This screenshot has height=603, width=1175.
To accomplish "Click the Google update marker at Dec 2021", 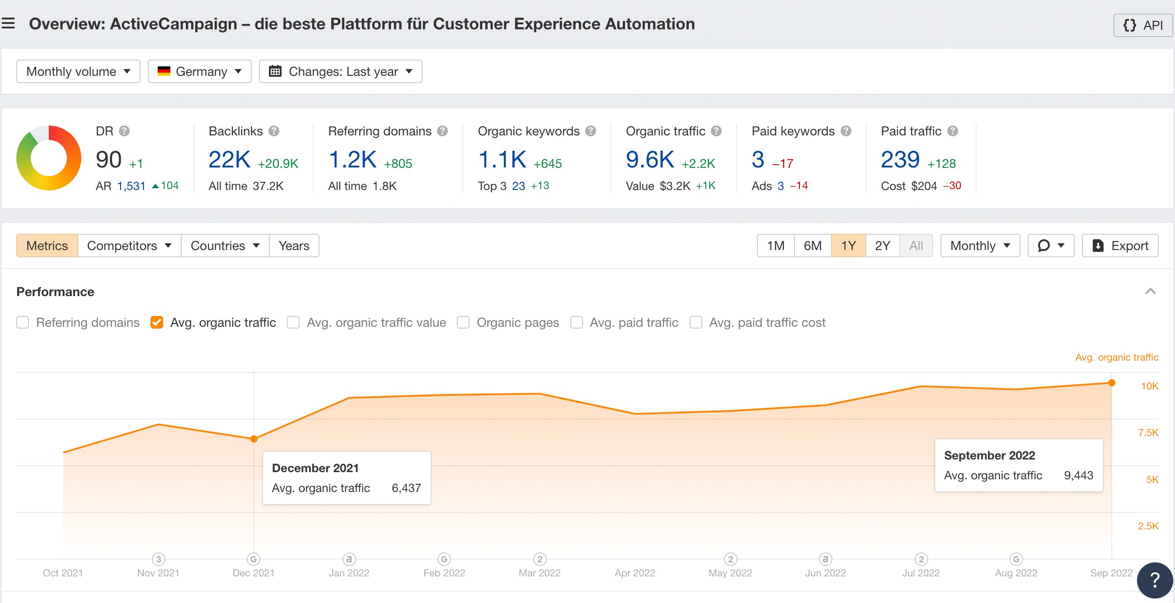I will pos(254,559).
